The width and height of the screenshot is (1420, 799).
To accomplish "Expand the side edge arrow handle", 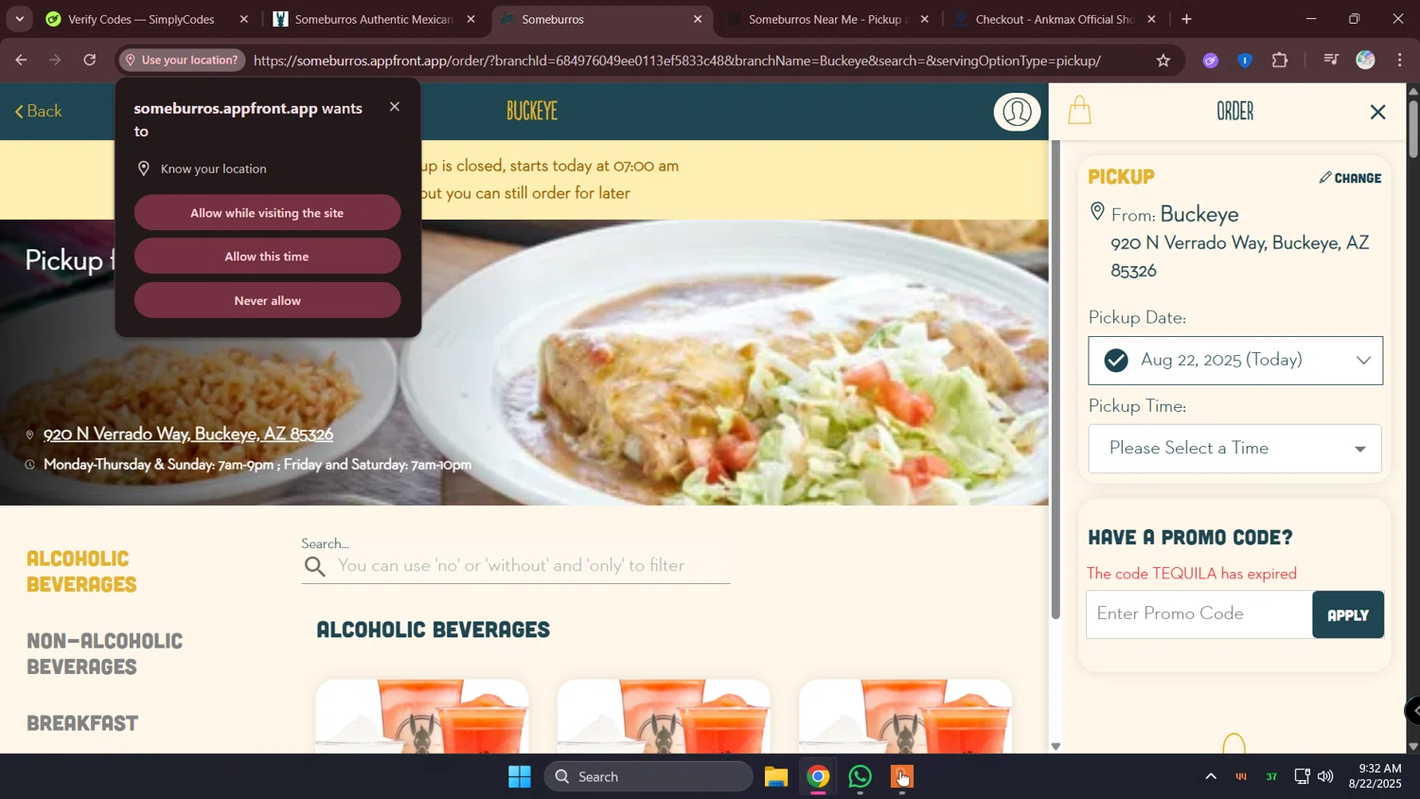I will pos(1412,710).
